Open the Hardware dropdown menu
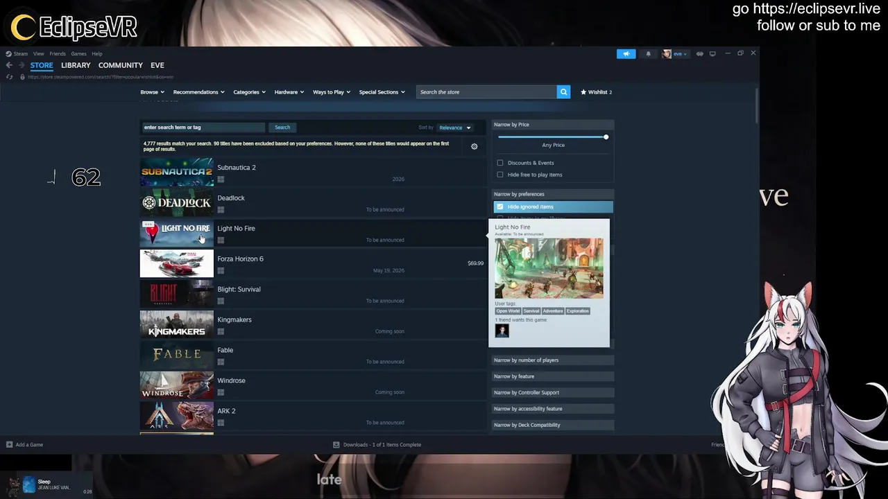Image resolution: width=888 pixels, height=499 pixels. (x=289, y=91)
